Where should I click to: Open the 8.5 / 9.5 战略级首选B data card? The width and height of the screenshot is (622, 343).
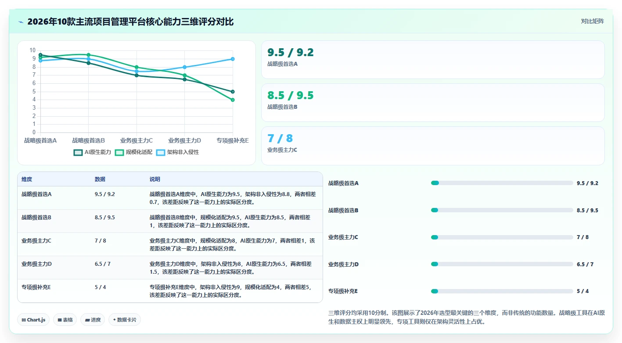tap(433, 103)
